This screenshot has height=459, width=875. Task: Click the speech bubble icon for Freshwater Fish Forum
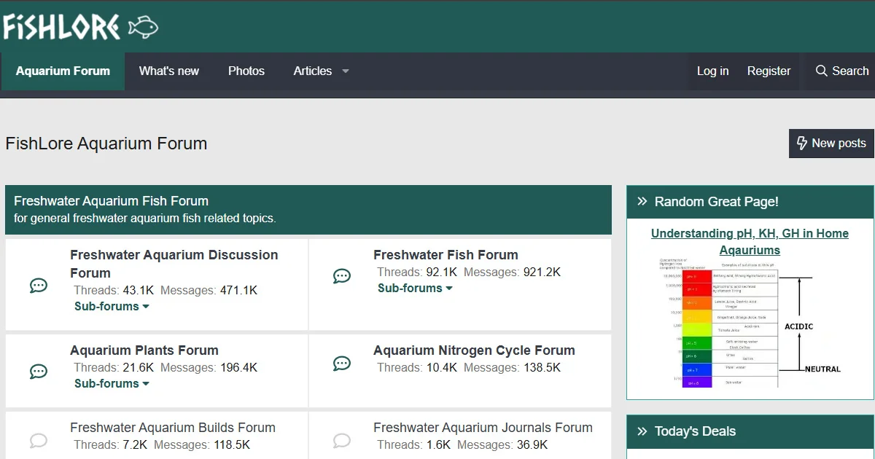pos(342,275)
